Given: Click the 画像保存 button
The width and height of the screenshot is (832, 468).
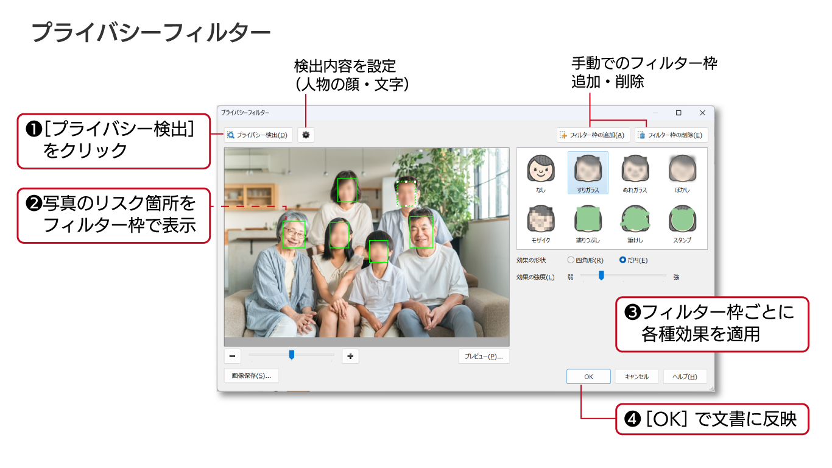Looking at the screenshot, I should [251, 376].
